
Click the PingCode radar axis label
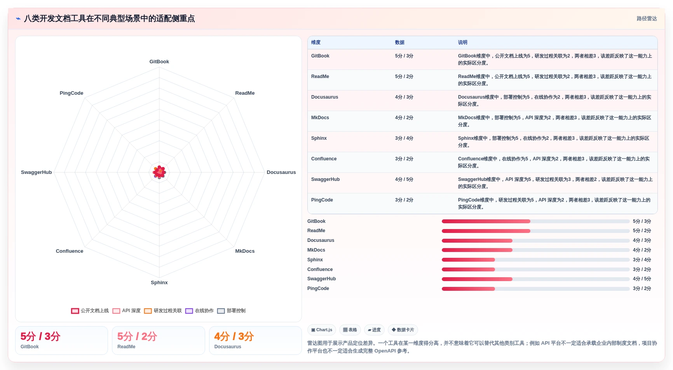(71, 93)
